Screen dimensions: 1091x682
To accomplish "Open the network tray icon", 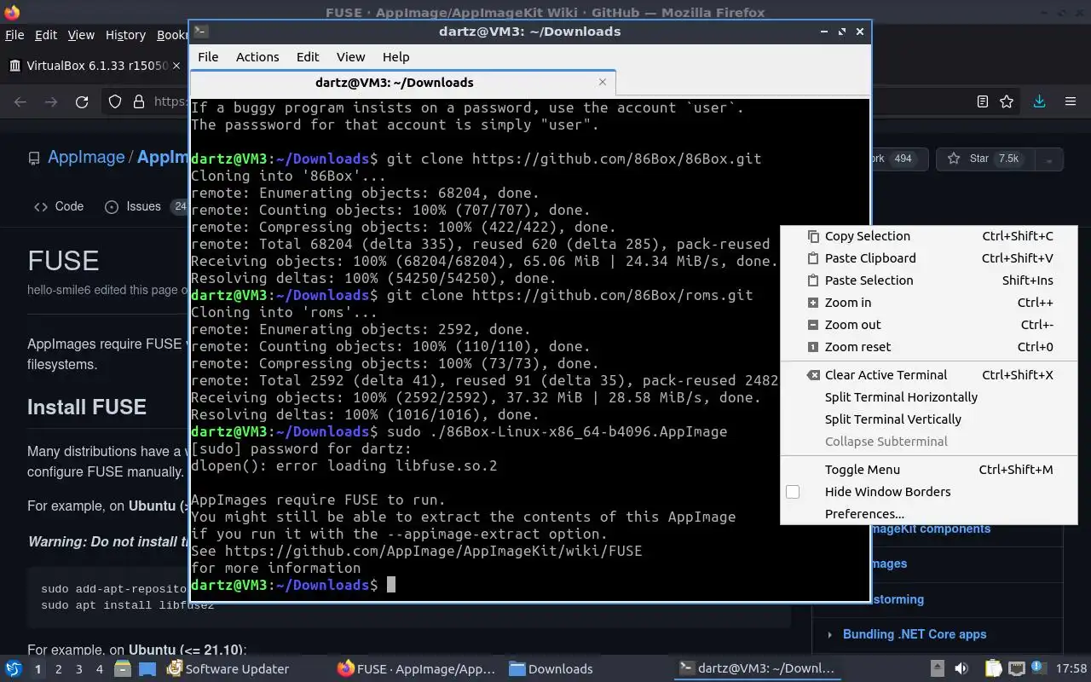I will [x=1016, y=669].
